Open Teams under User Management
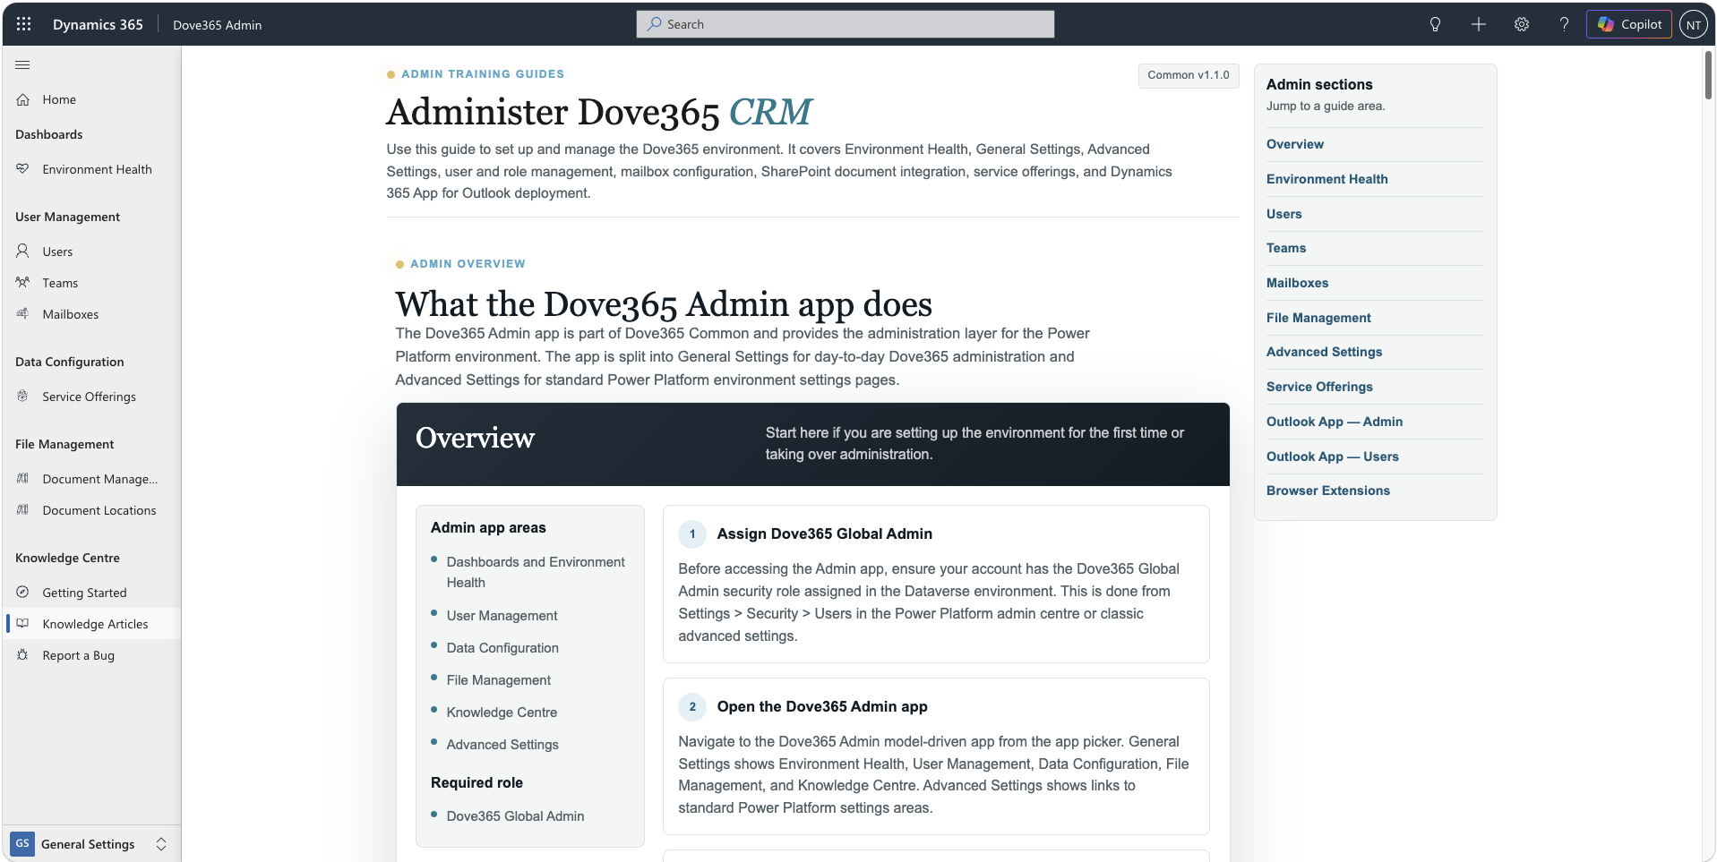Screen dimensions: 1717x862 [x=91, y=283]
